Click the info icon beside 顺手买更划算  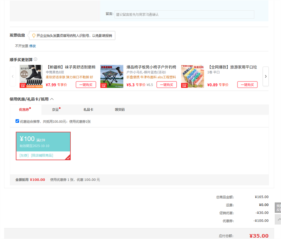[35, 59]
